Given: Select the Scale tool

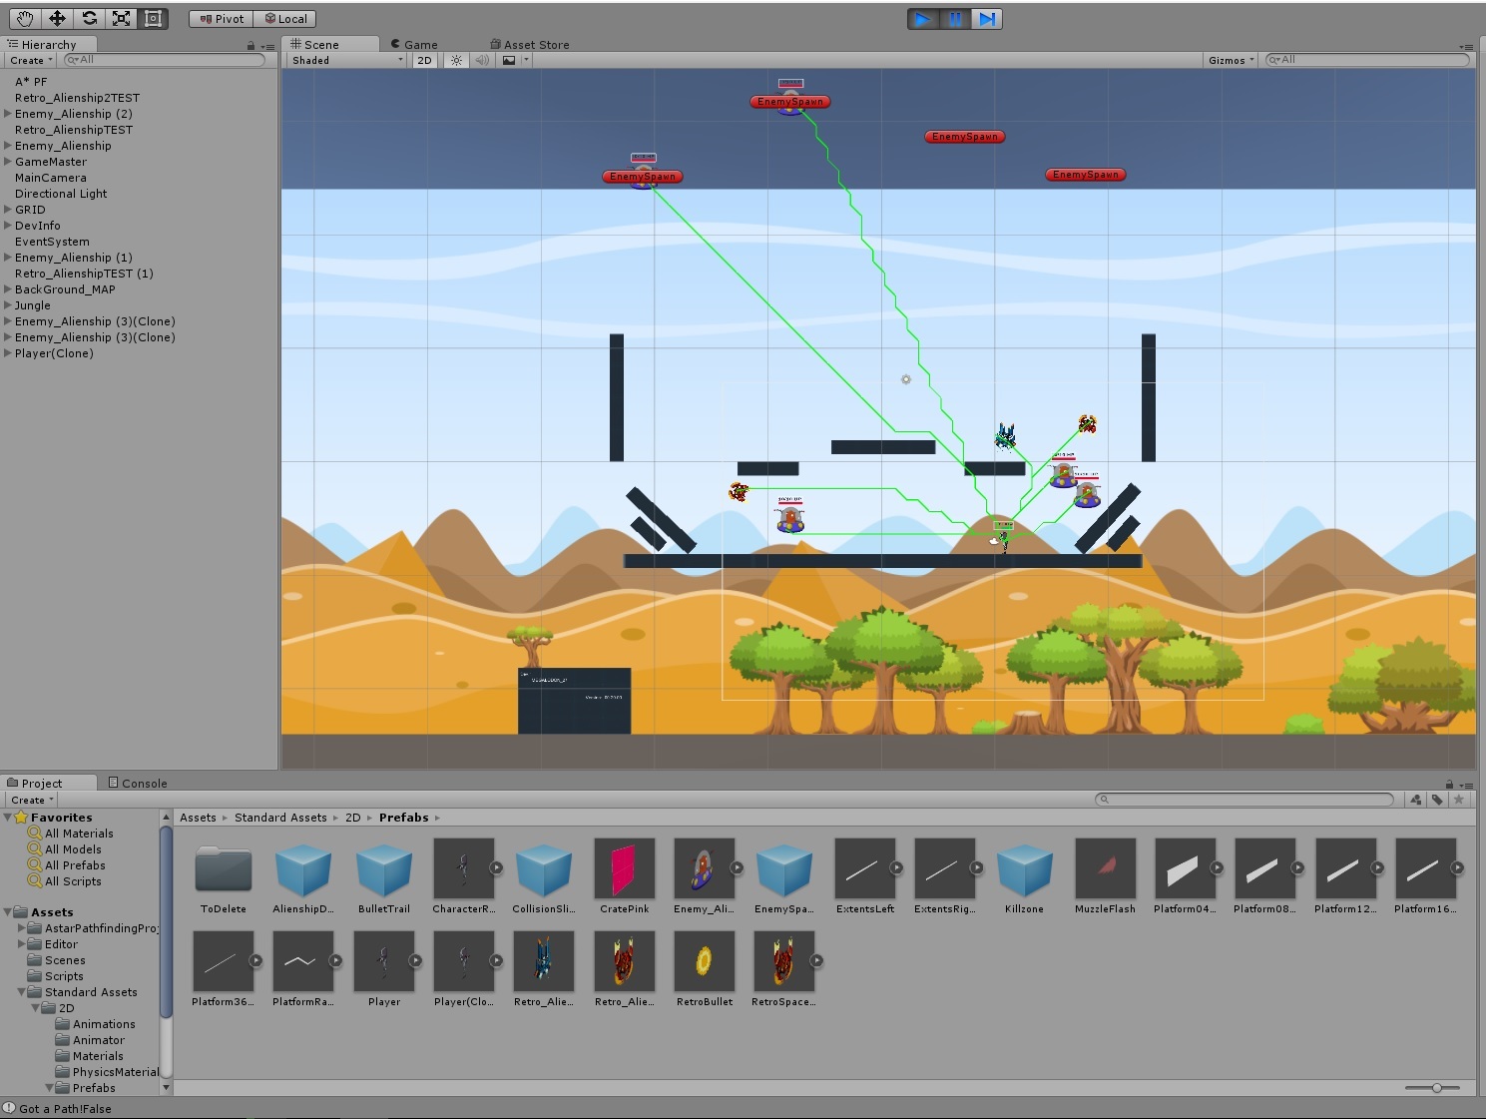Looking at the screenshot, I should pyautogui.click(x=121, y=18).
